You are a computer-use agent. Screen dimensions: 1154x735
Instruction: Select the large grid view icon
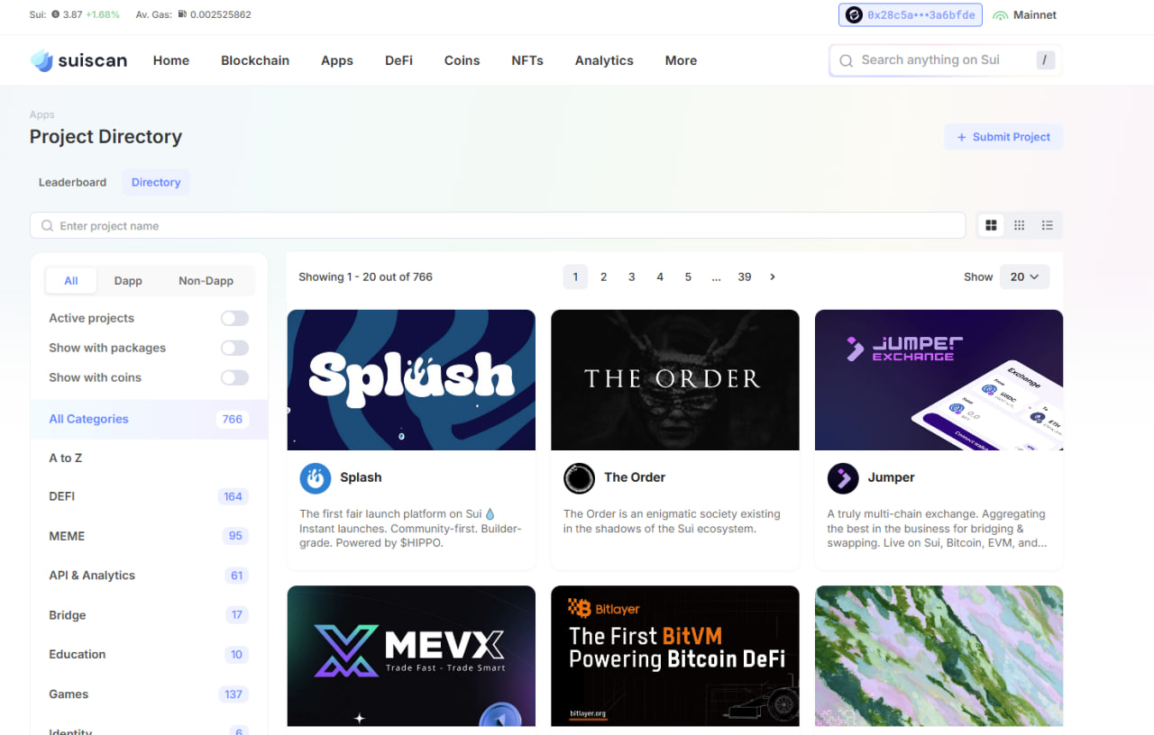tap(991, 225)
